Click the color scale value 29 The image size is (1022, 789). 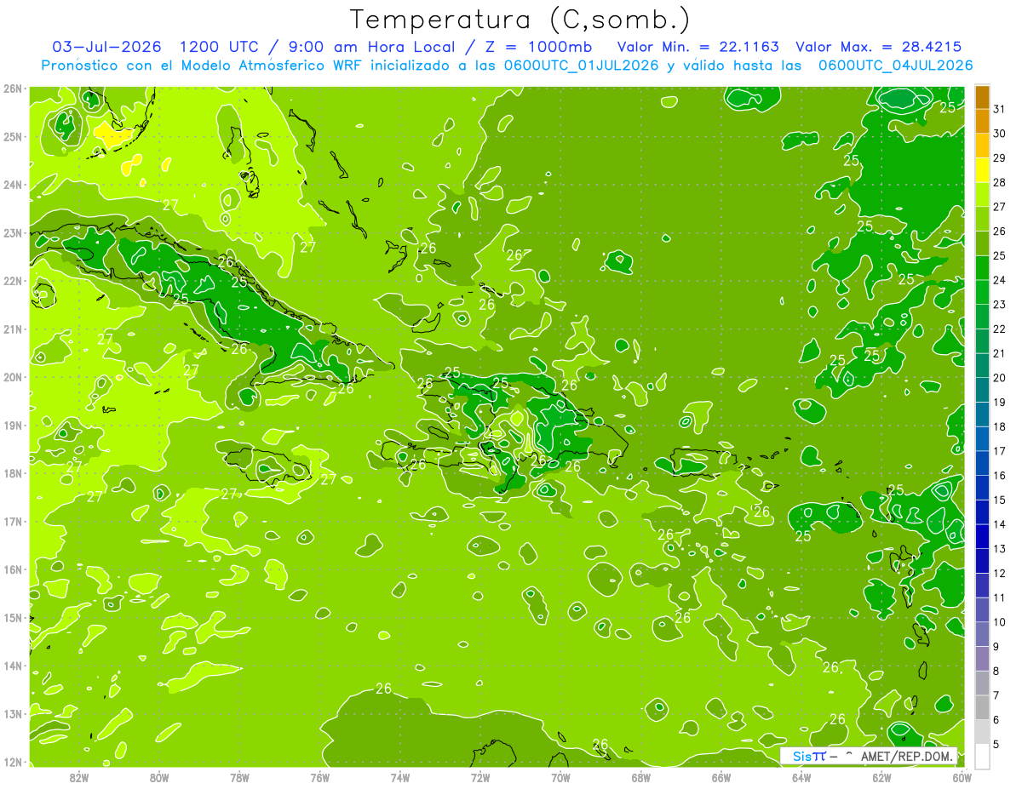(1000, 158)
